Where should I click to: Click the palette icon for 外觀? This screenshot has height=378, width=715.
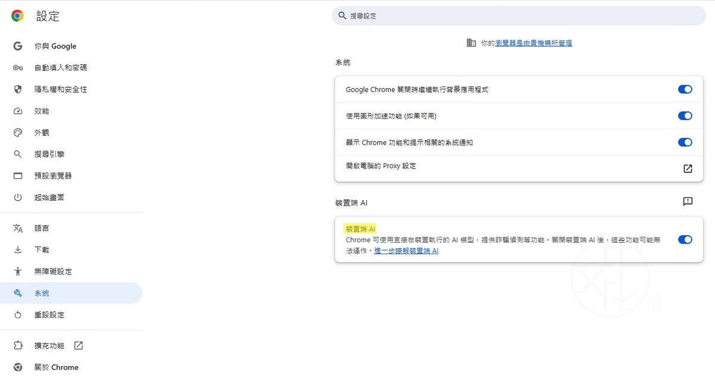coord(18,133)
